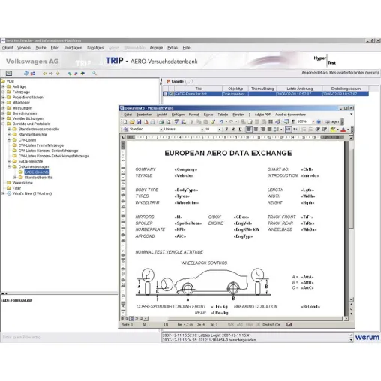The height and width of the screenshot is (381, 381).
Task: Collapse the Berichte und Protokolle folder
Action: click(3, 124)
